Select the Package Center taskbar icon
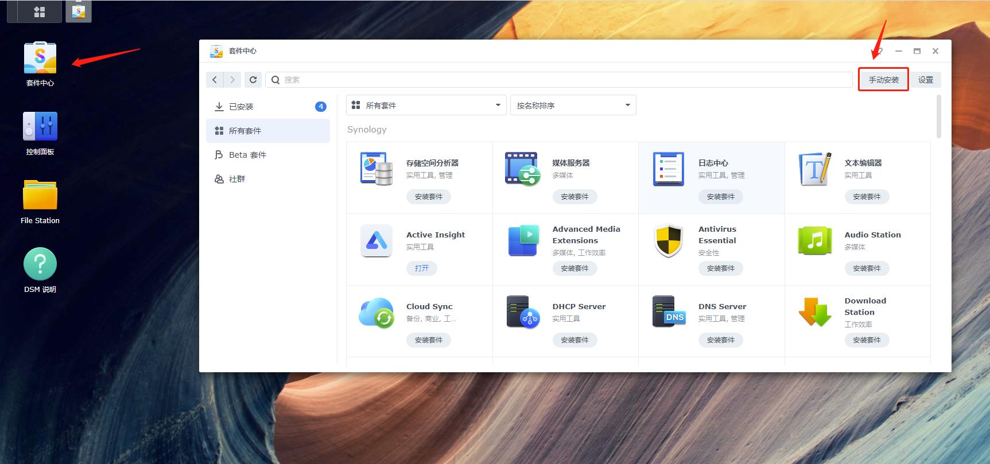Image resolution: width=990 pixels, height=464 pixels. [x=79, y=11]
